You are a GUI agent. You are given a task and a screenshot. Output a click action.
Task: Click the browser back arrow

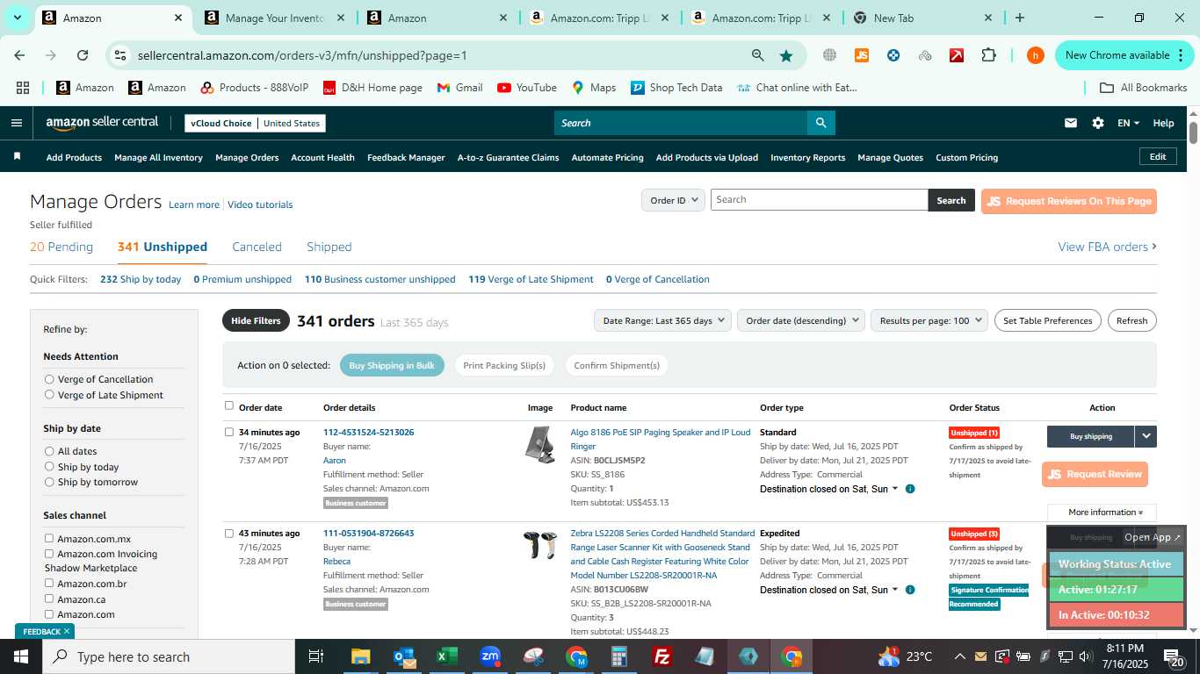(x=19, y=55)
